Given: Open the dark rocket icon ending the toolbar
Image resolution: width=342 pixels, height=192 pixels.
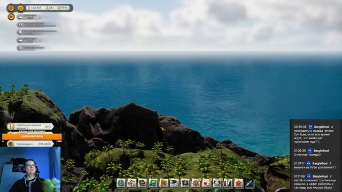Looking at the screenshot, I should point(250,183).
